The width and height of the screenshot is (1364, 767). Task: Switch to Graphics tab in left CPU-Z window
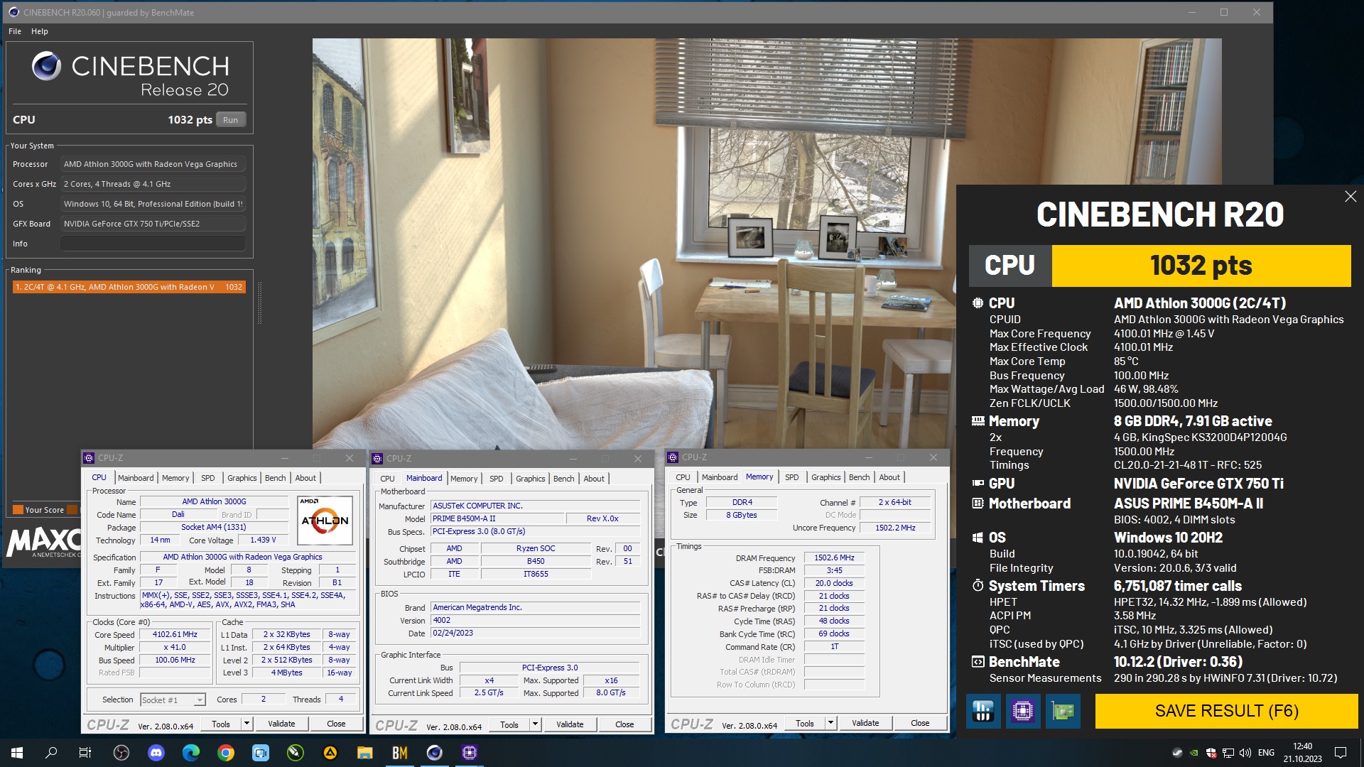pyautogui.click(x=242, y=478)
